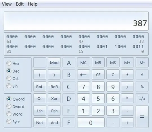Click the digit 3 key
This screenshot has width=152, height=132.
tap(113, 111)
